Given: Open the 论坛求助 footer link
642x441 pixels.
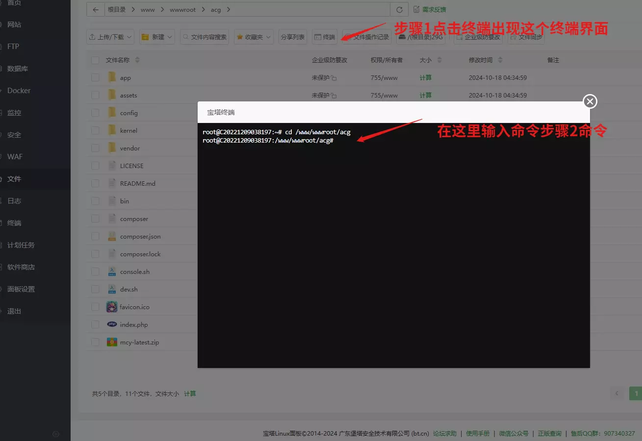Looking at the screenshot, I should (x=445, y=433).
